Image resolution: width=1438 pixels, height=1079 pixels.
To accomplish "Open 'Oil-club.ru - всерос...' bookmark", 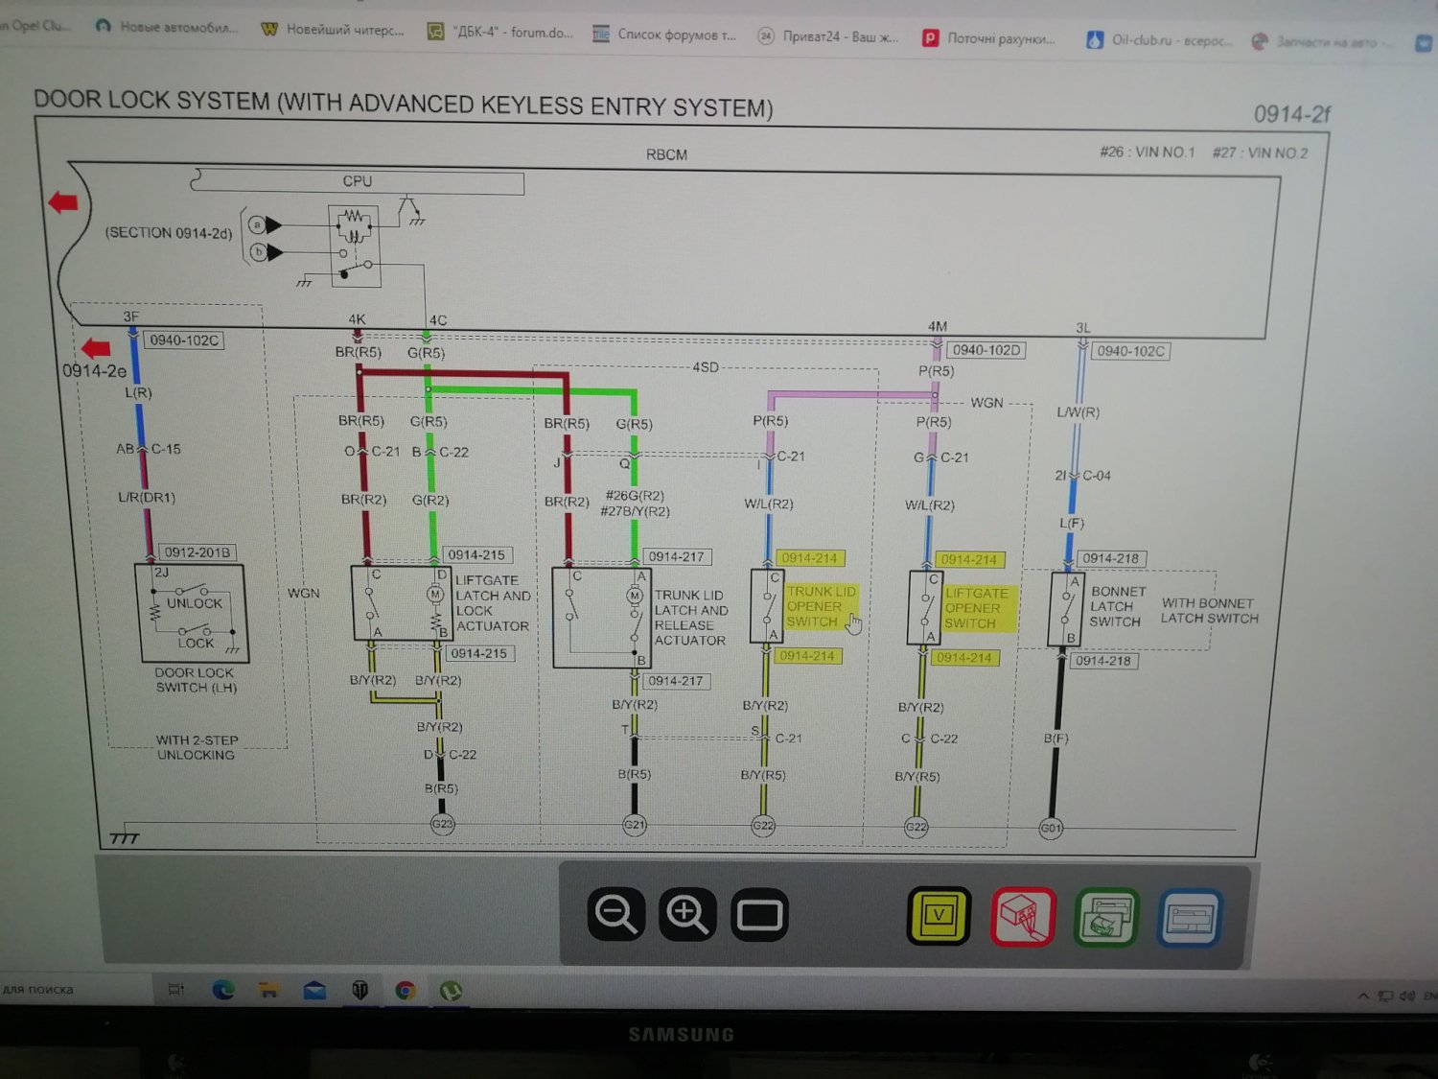I will 1159,40.
